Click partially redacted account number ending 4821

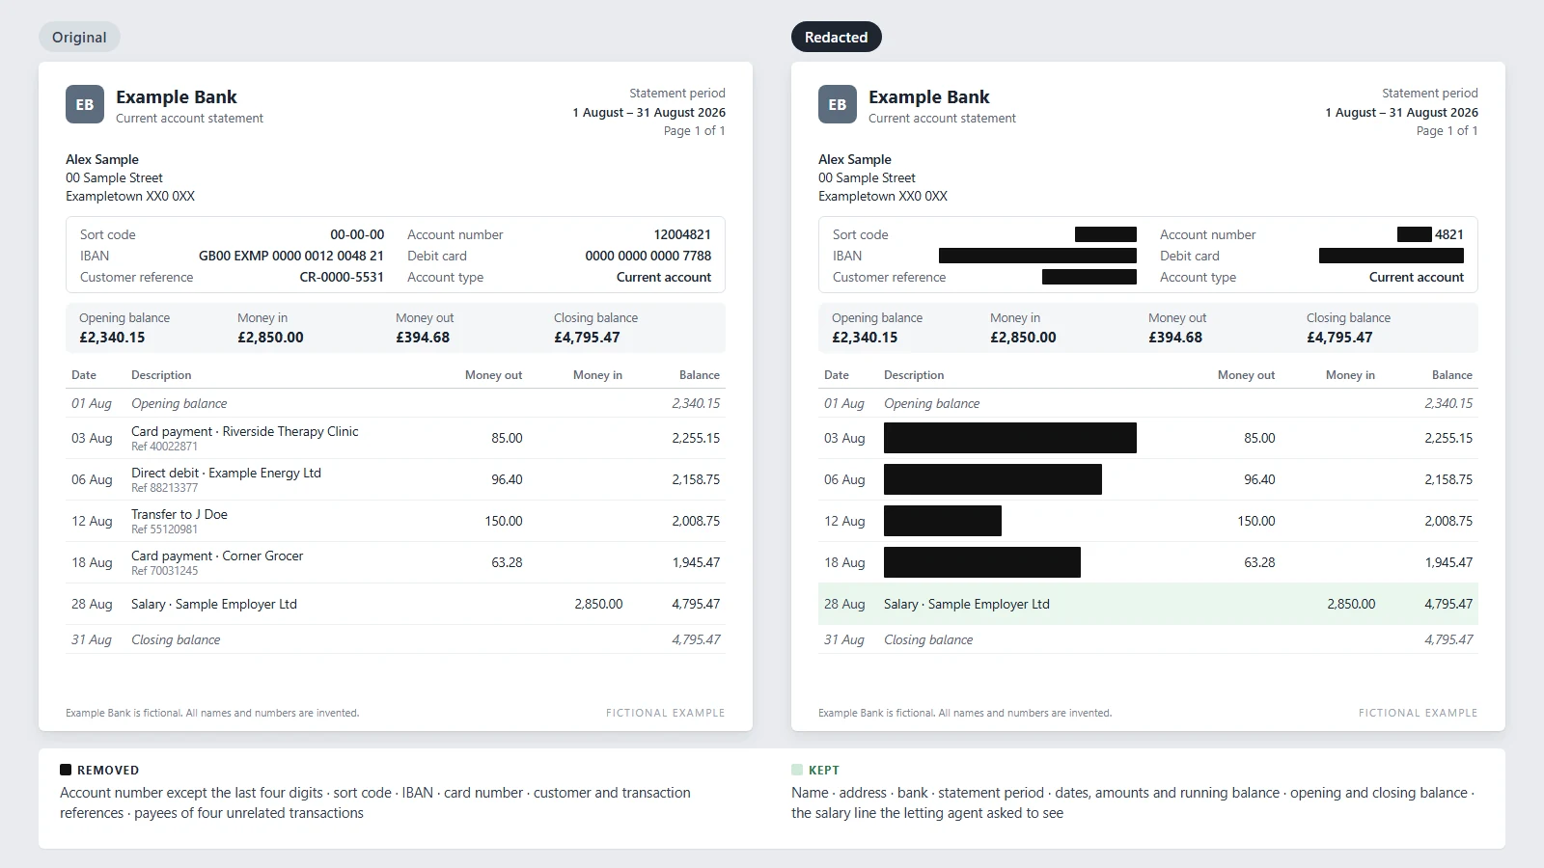coord(1430,234)
